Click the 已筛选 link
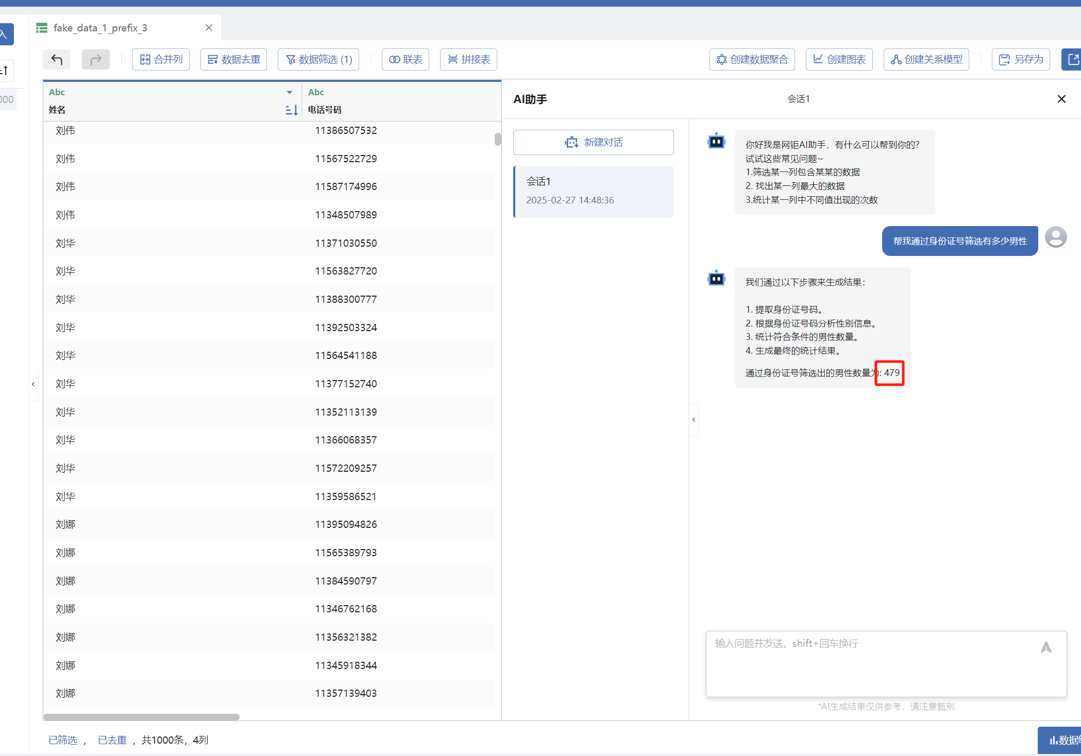Screen dimensions: 1081x756 click(x=63, y=740)
